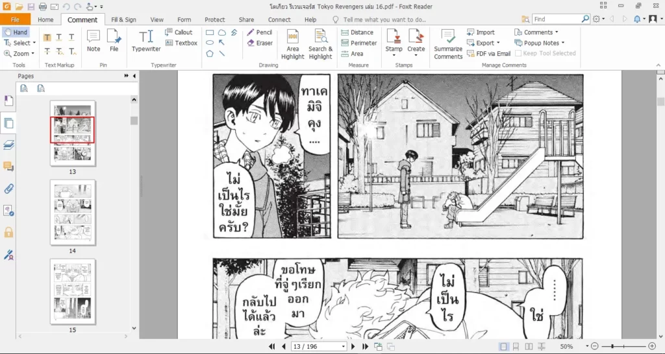Open the Export comments dropdown

tap(498, 43)
